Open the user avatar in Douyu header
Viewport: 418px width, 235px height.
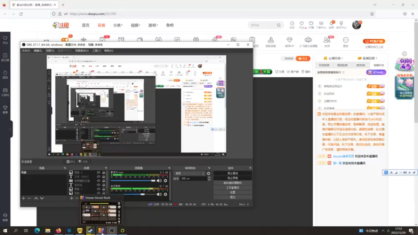tap(356, 25)
